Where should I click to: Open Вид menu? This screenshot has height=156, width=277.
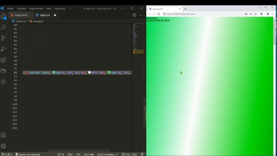pos(48,9)
